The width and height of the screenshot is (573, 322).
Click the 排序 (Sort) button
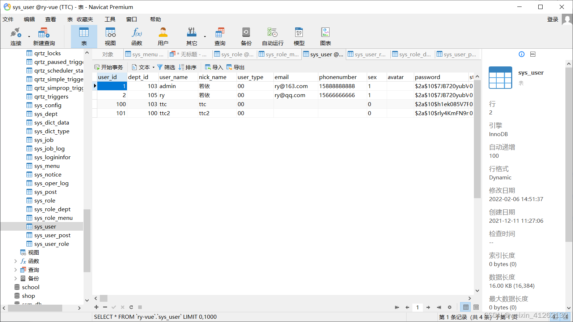click(x=187, y=67)
